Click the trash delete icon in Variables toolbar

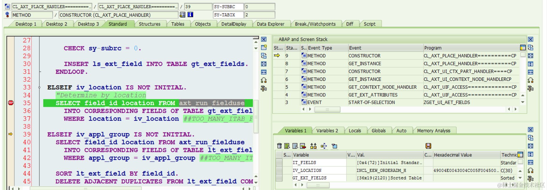pos(279,146)
